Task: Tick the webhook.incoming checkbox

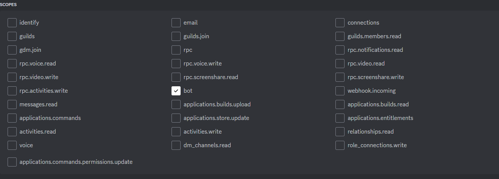Action: click(340, 91)
